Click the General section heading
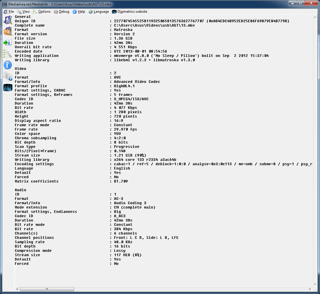320x294 pixels. [23, 17]
